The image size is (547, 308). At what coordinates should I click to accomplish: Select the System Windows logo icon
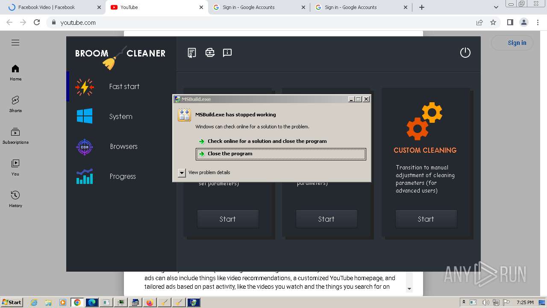[x=85, y=116]
